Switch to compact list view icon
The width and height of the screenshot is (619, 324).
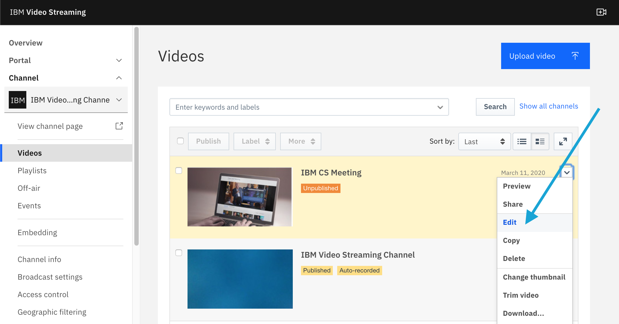522,141
